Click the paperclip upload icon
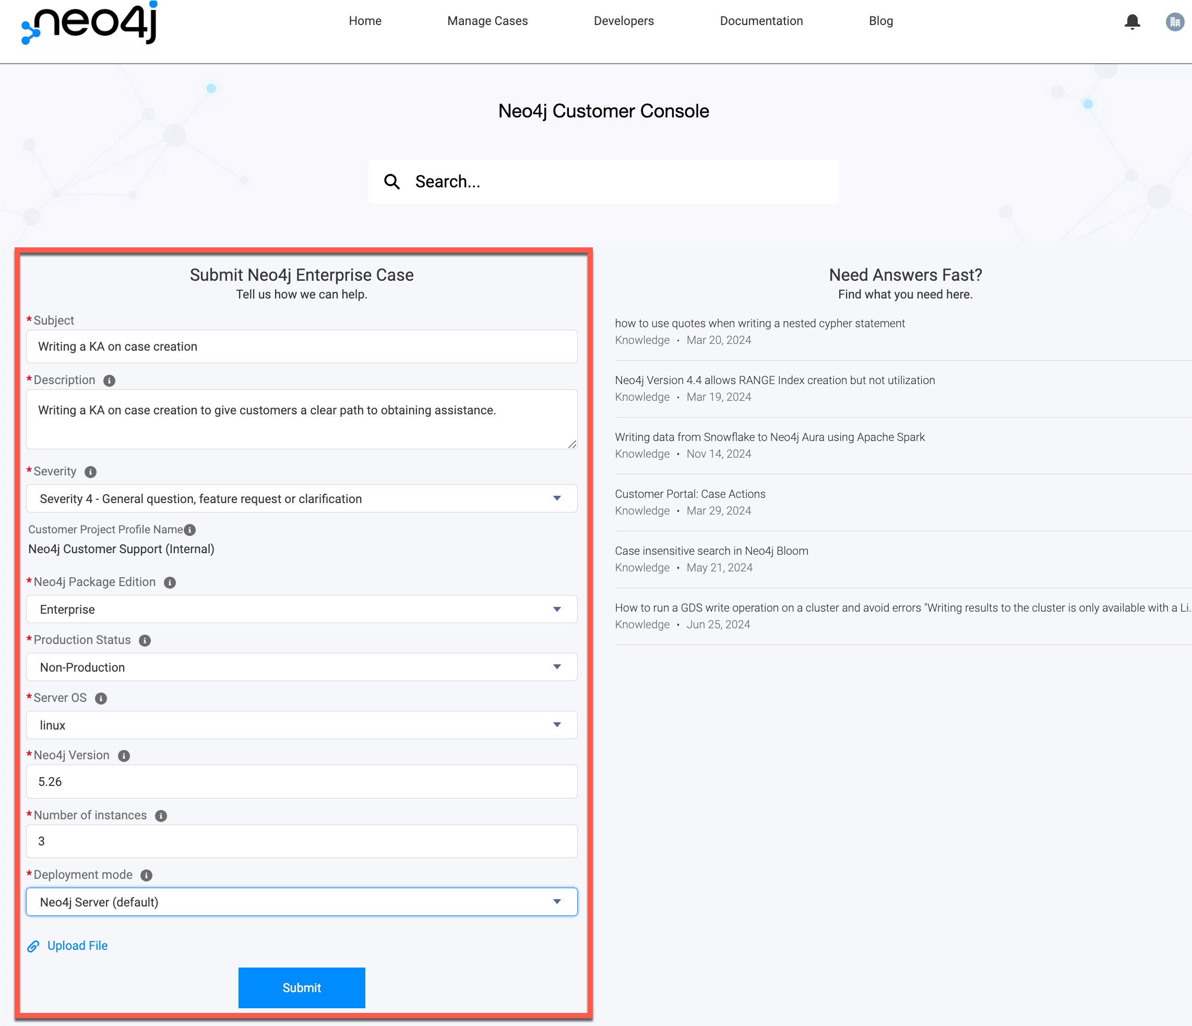1192x1026 pixels. point(33,947)
